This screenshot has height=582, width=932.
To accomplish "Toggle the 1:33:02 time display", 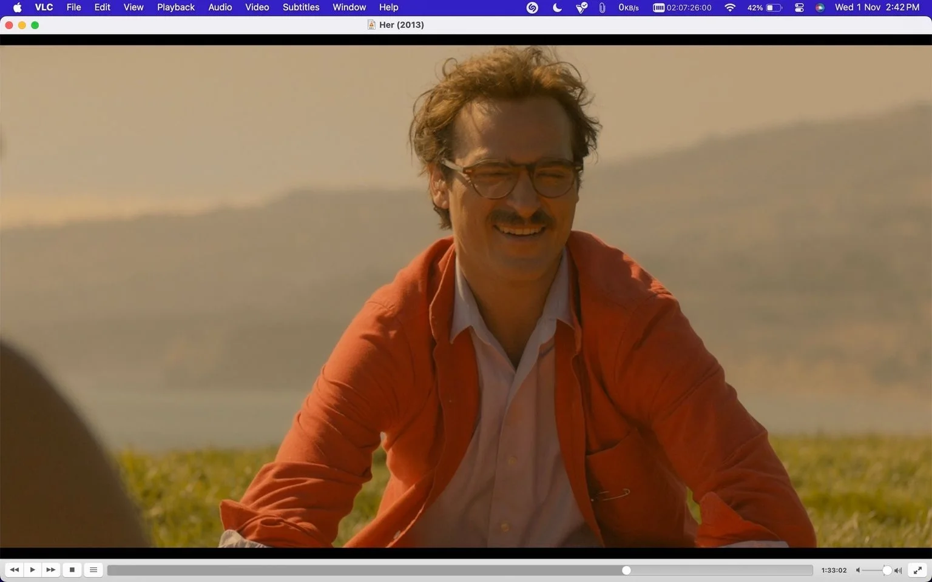I will tap(834, 570).
